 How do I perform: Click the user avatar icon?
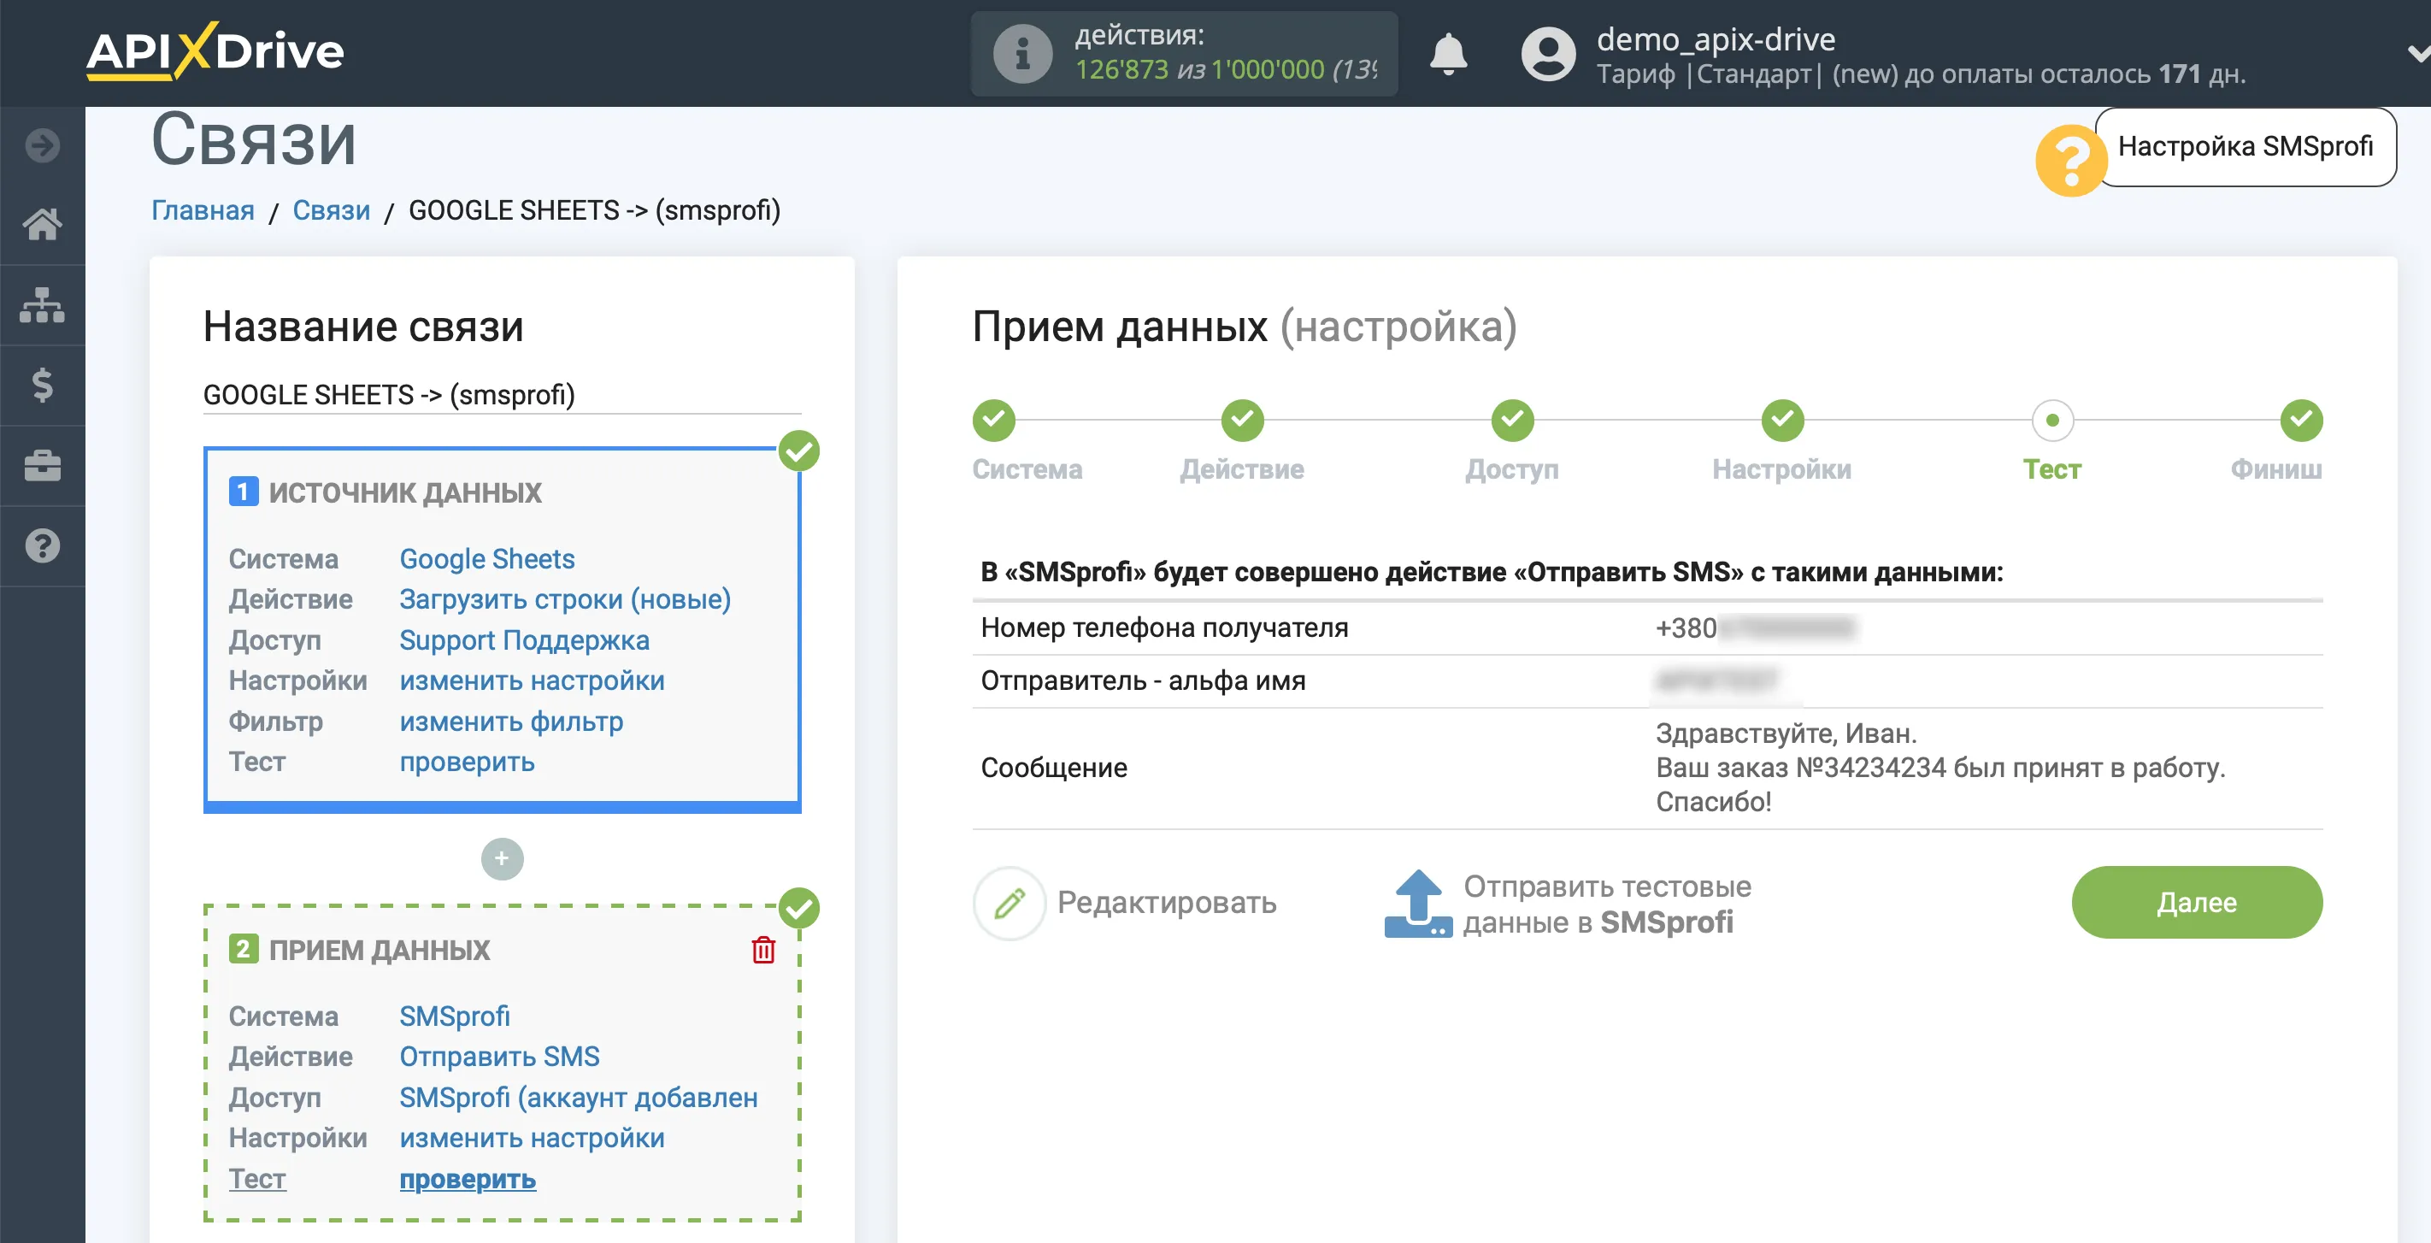click(1548, 54)
